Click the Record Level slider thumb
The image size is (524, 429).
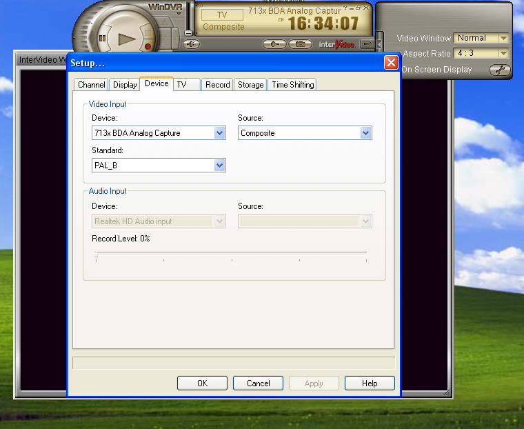(x=97, y=256)
